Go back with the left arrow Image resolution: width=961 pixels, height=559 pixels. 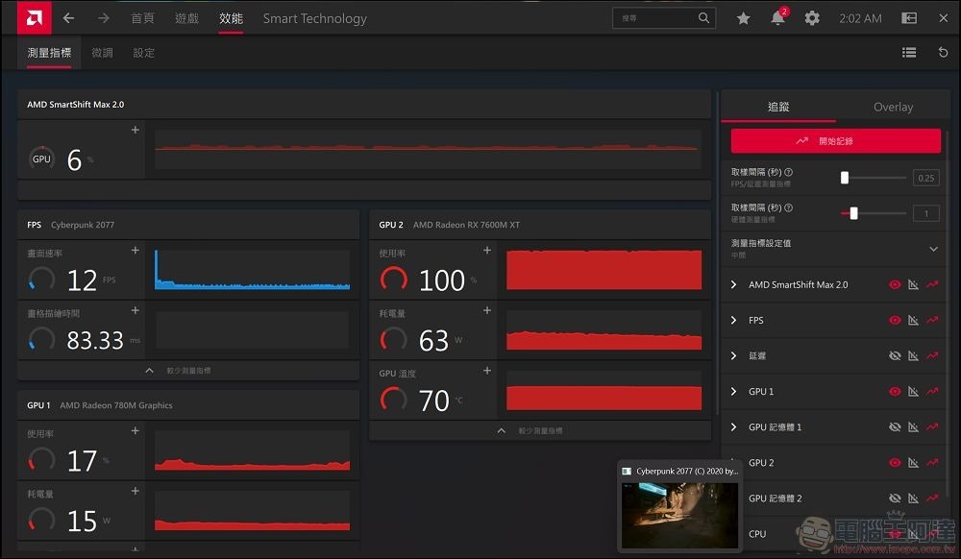pos(68,18)
